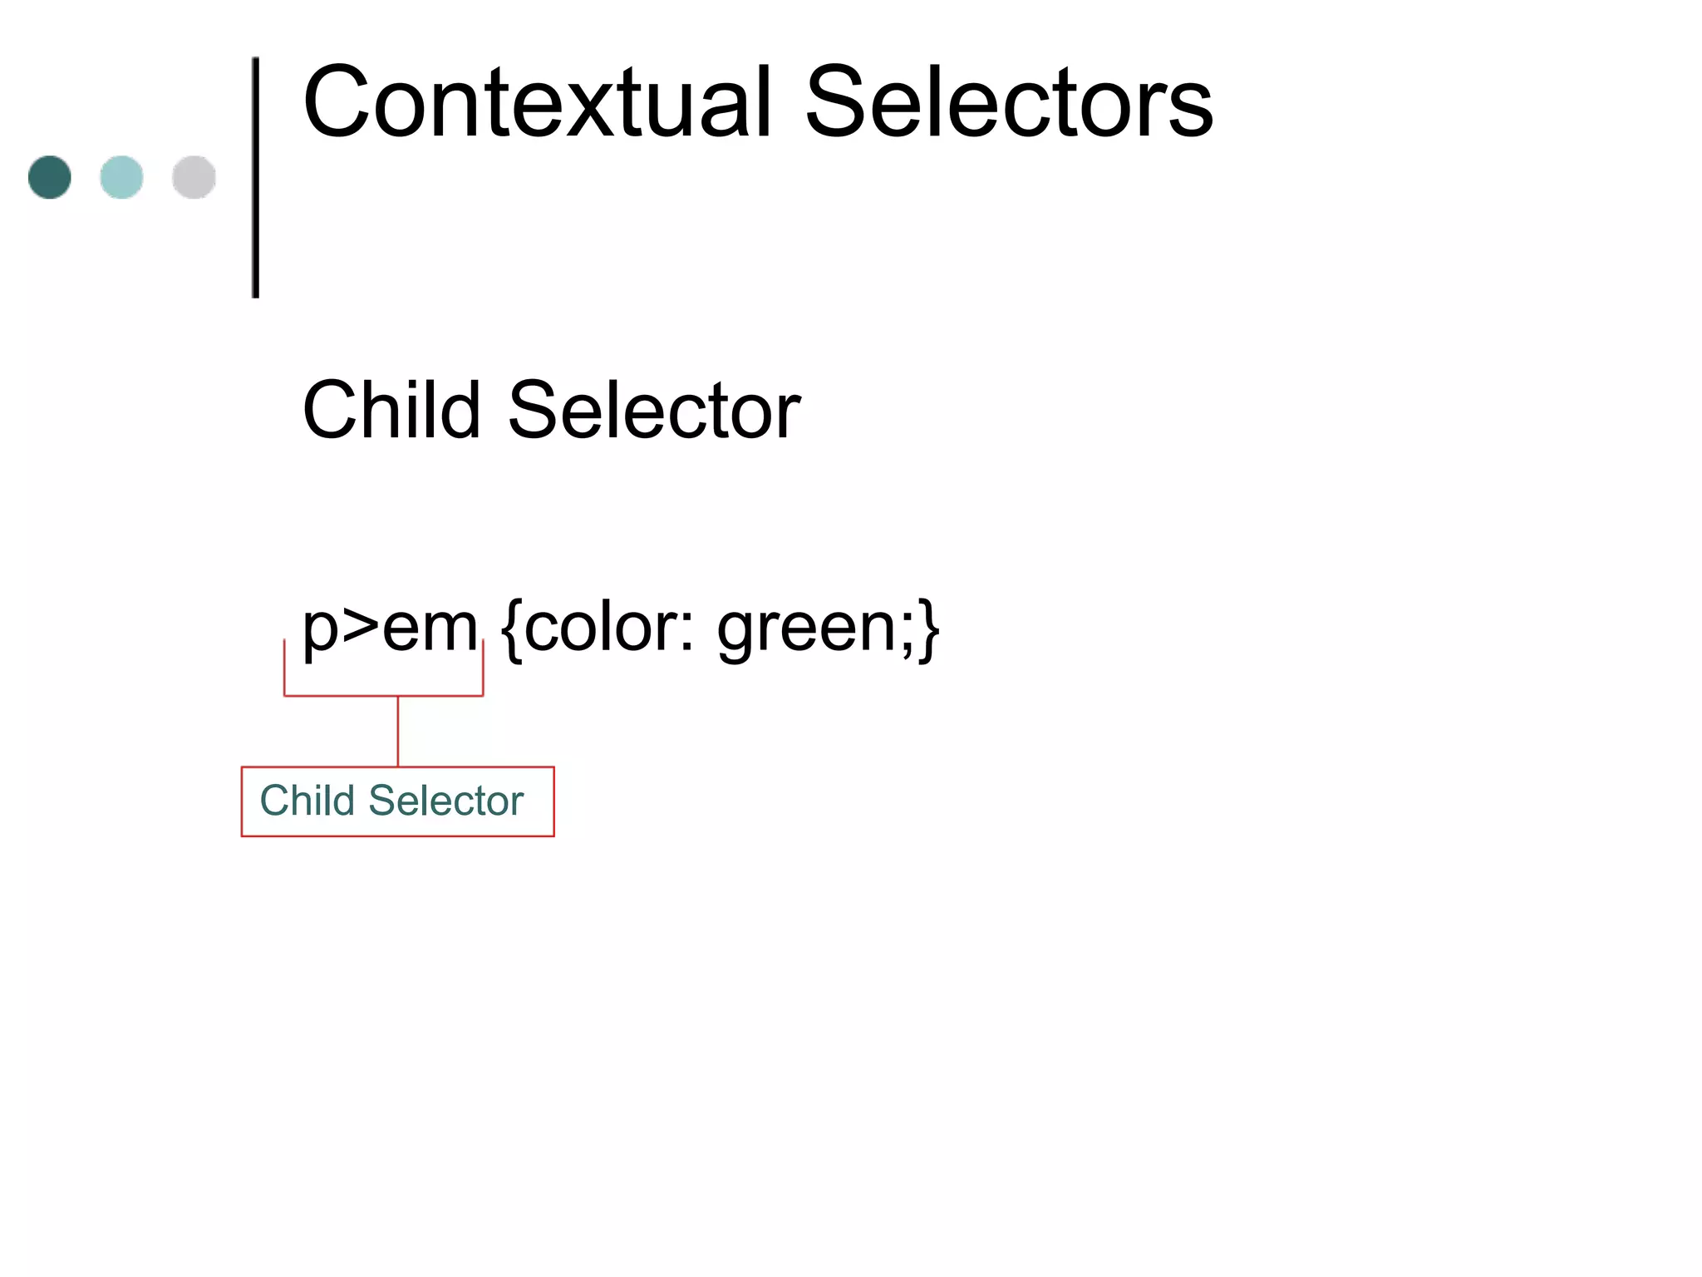
Task: Click the vertical black divider line
Action: point(256,177)
